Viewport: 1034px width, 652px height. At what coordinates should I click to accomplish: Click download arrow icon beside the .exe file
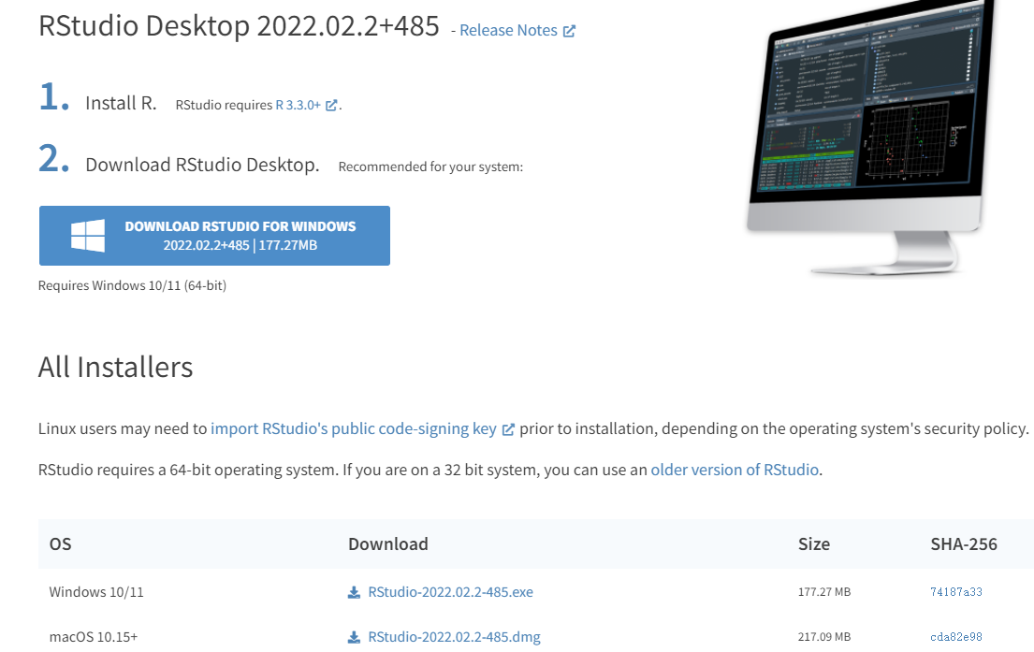click(354, 592)
